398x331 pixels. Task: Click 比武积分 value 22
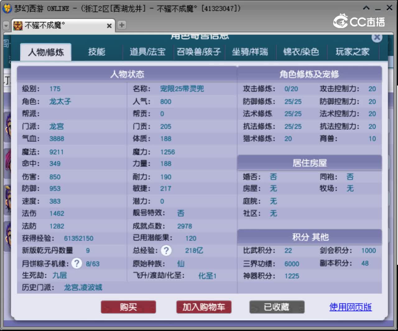pyautogui.click(x=288, y=251)
